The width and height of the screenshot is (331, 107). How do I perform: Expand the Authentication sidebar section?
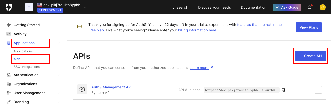coord(59,75)
